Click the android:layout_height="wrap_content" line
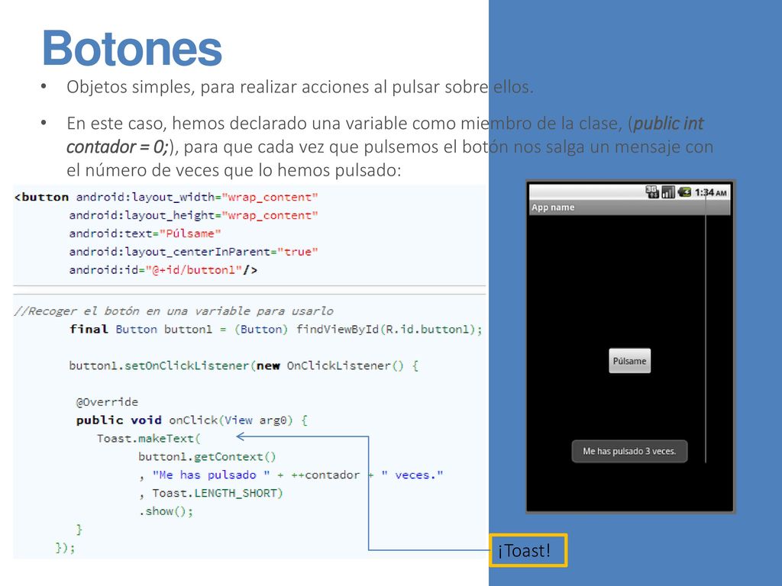Viewport: 782px width, 586px height. click(x=193, y=215)
